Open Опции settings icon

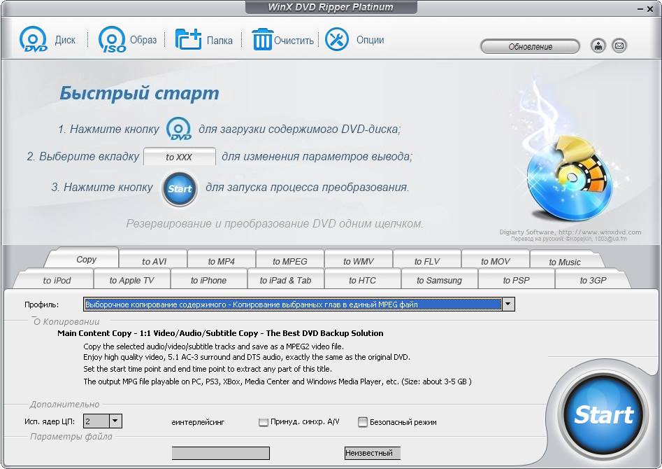point(337,40)
